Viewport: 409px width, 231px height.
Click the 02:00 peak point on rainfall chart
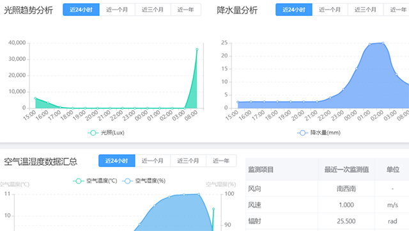(383, 43)
